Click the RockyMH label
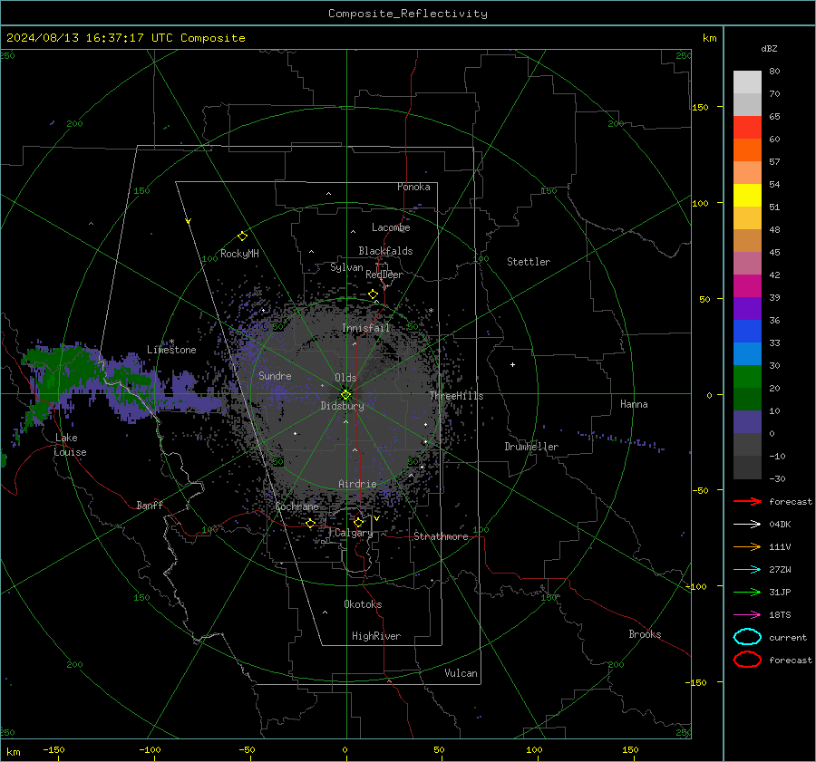Viewport: 816px width, 762px height. click(x=239, y=254)
